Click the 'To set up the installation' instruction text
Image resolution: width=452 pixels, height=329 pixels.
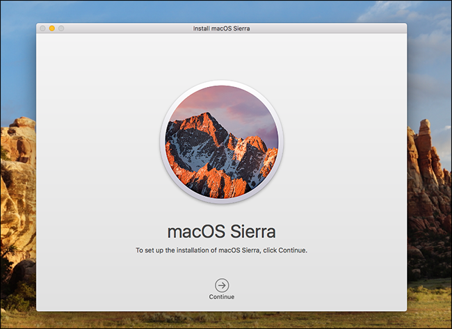pos(221,250)
